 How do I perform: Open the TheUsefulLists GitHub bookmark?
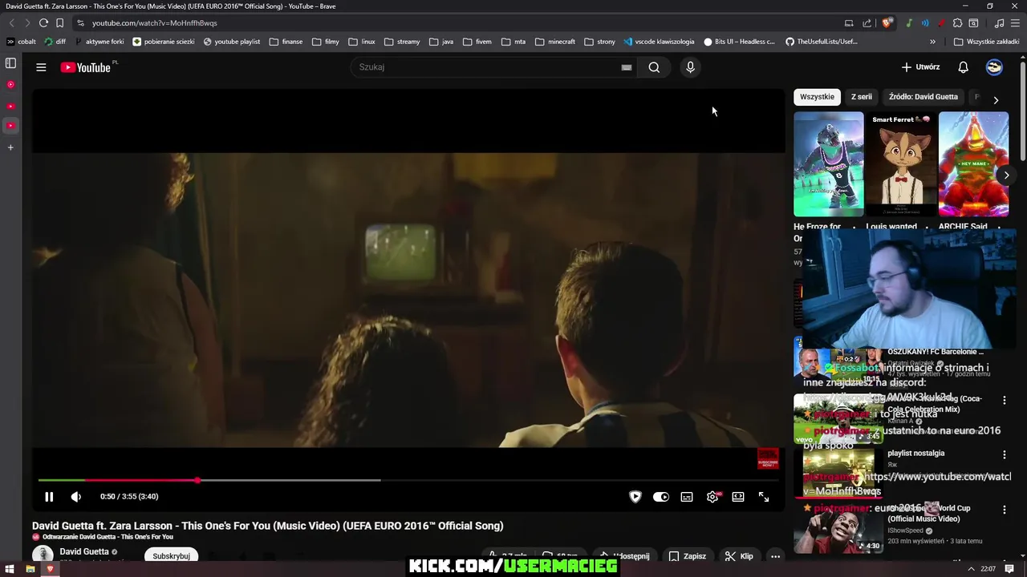click(x=822, y=42)
